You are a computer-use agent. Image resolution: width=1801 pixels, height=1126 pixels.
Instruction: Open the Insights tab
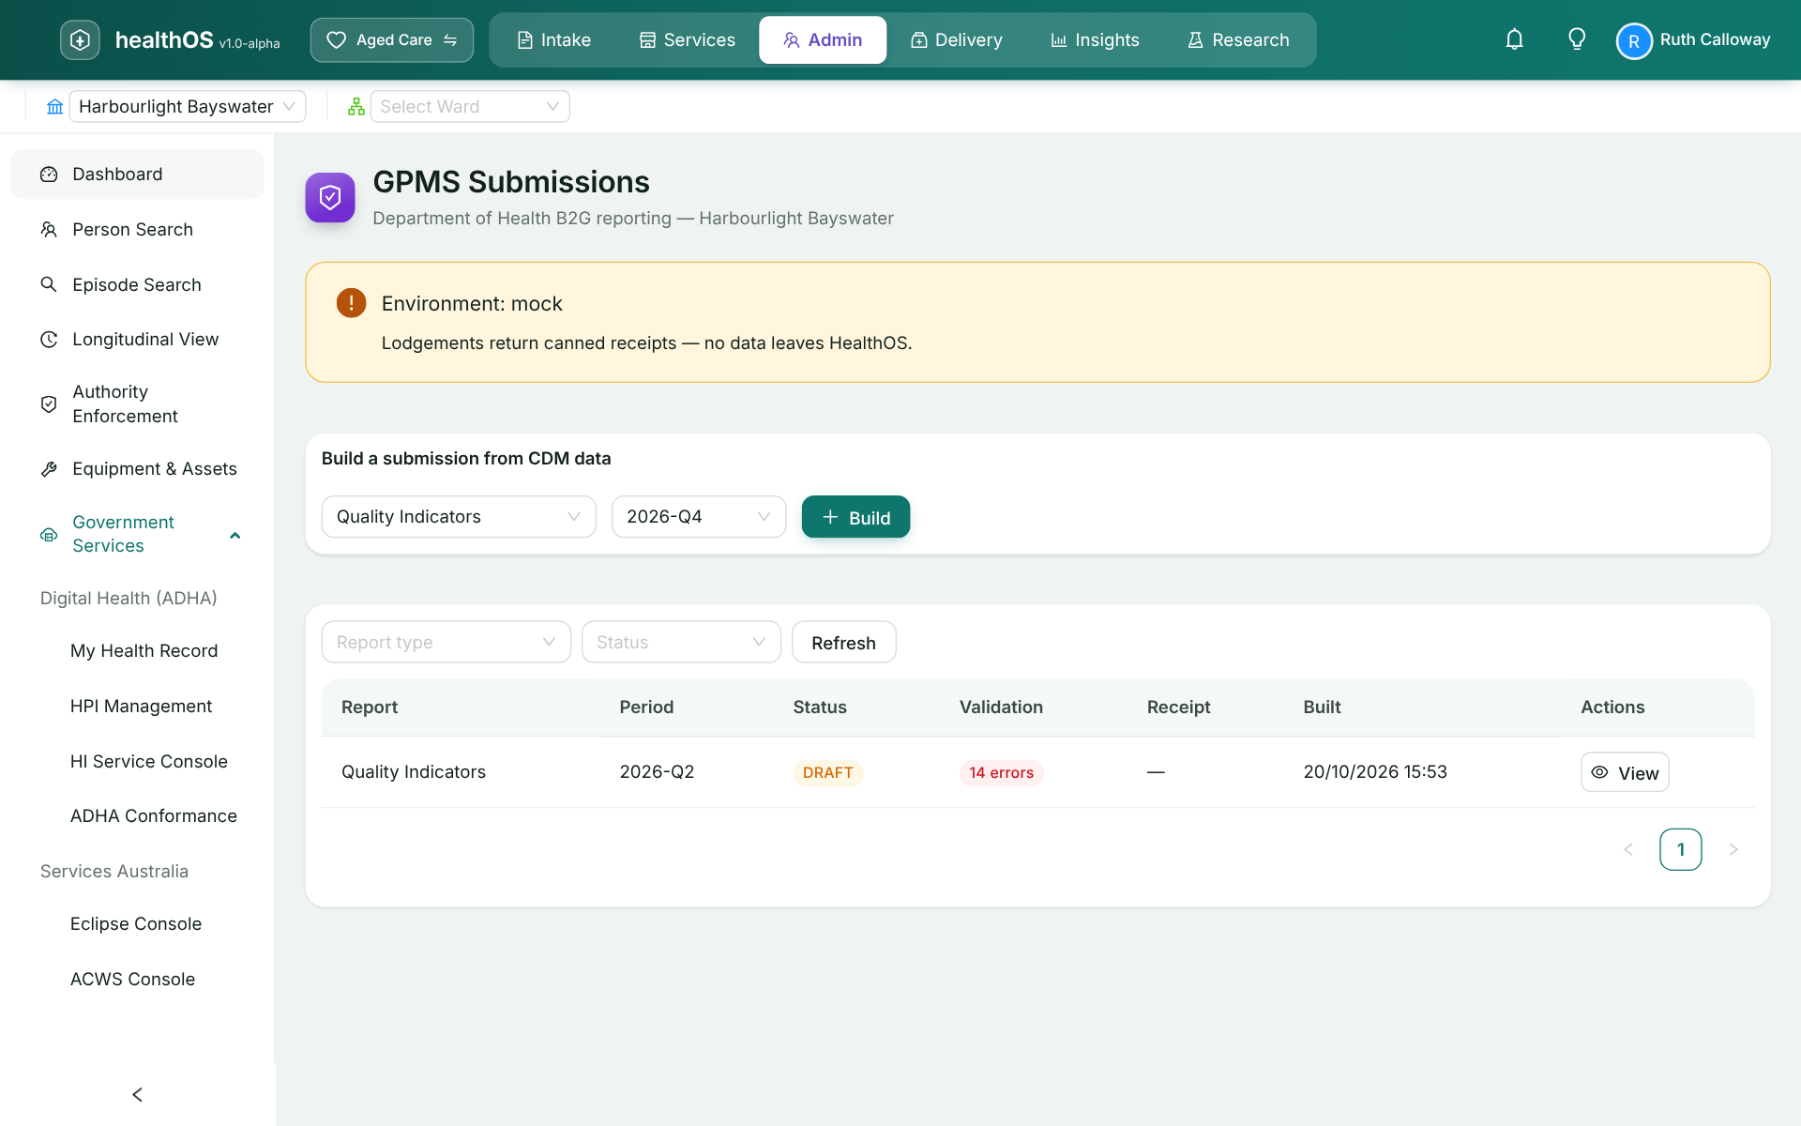(1095, 40)
